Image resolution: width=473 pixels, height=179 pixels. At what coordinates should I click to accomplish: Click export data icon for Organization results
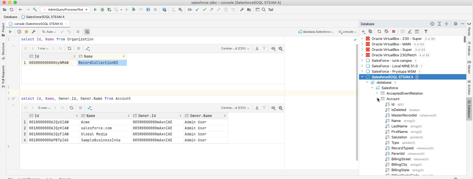(x=257, y=49)
